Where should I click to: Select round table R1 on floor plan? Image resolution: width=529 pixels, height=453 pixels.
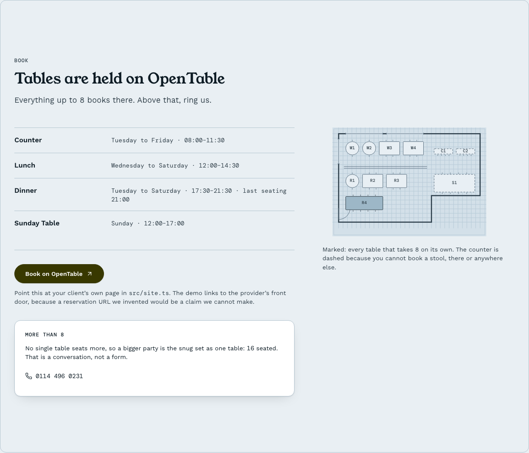click(352, 181)
